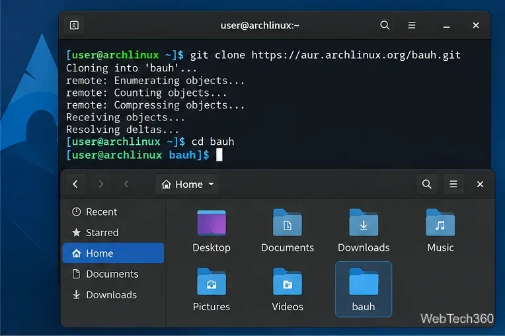Click the terminal cursor at bauh prompt
This screenshot has width=505, height=336.
point(219,155)
